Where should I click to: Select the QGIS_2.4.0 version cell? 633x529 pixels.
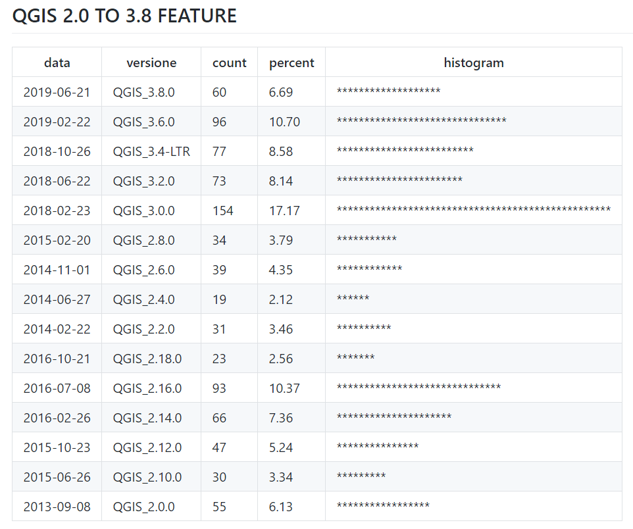tap(143, 299)
